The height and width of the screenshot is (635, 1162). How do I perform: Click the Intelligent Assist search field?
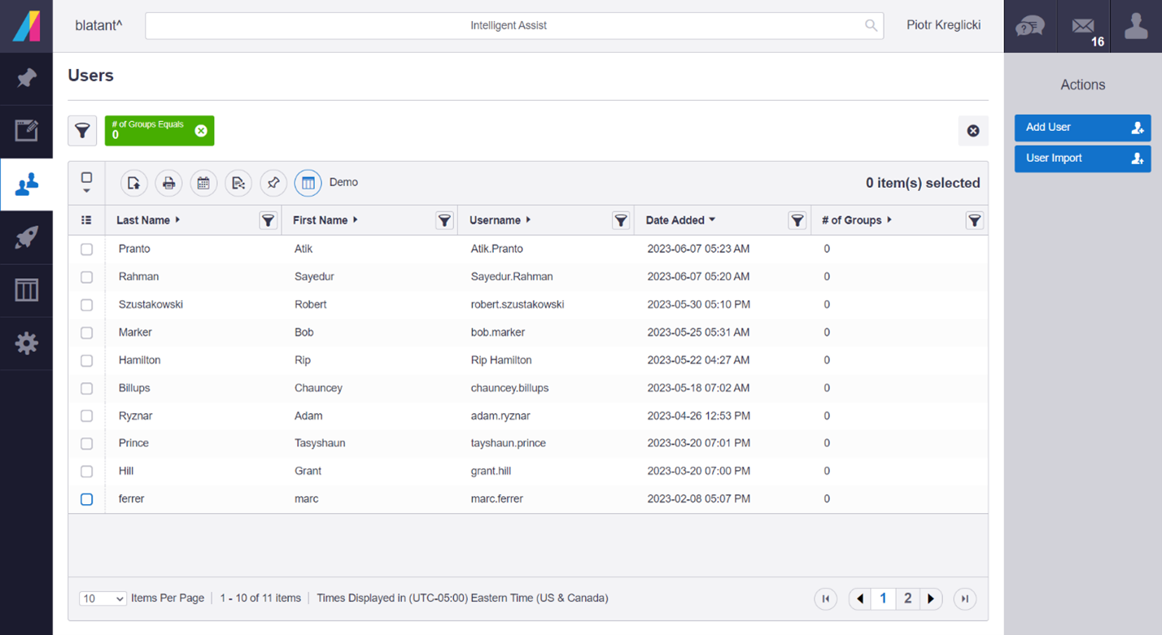point(514,26)
